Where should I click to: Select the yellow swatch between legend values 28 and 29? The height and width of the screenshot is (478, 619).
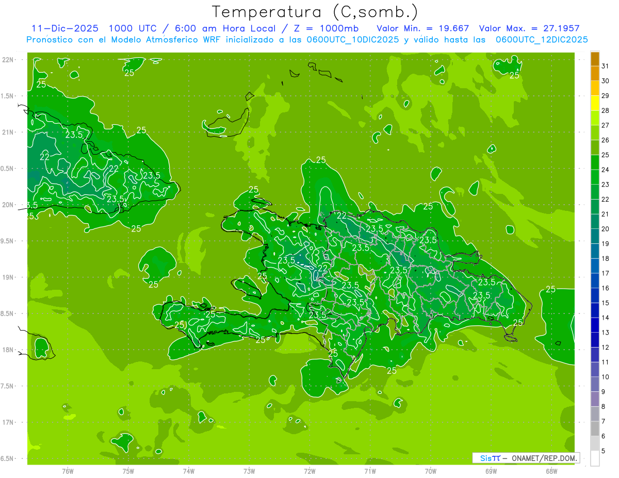[595, 103]
